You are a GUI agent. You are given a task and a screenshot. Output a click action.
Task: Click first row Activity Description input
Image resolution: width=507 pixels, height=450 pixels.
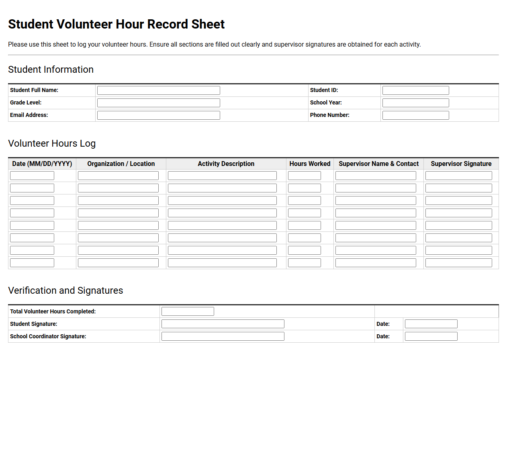(222, 176)
